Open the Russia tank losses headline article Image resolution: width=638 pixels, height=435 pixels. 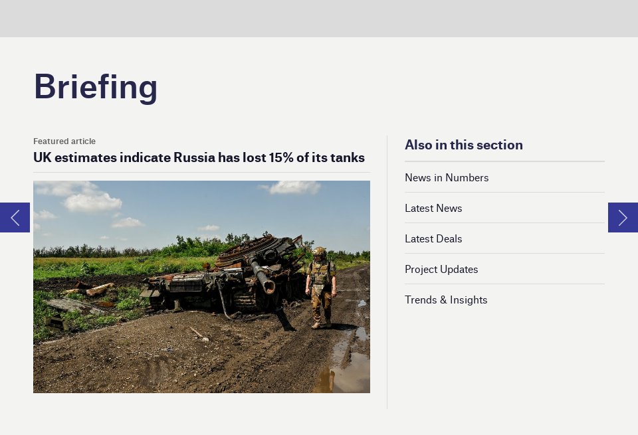(199, 157)
